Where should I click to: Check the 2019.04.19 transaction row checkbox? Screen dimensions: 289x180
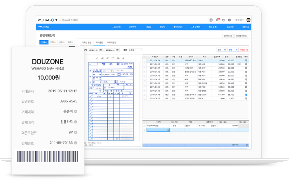(144, 64)
